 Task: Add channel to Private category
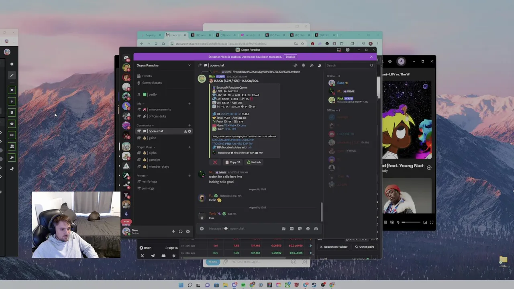click(190, 175)
